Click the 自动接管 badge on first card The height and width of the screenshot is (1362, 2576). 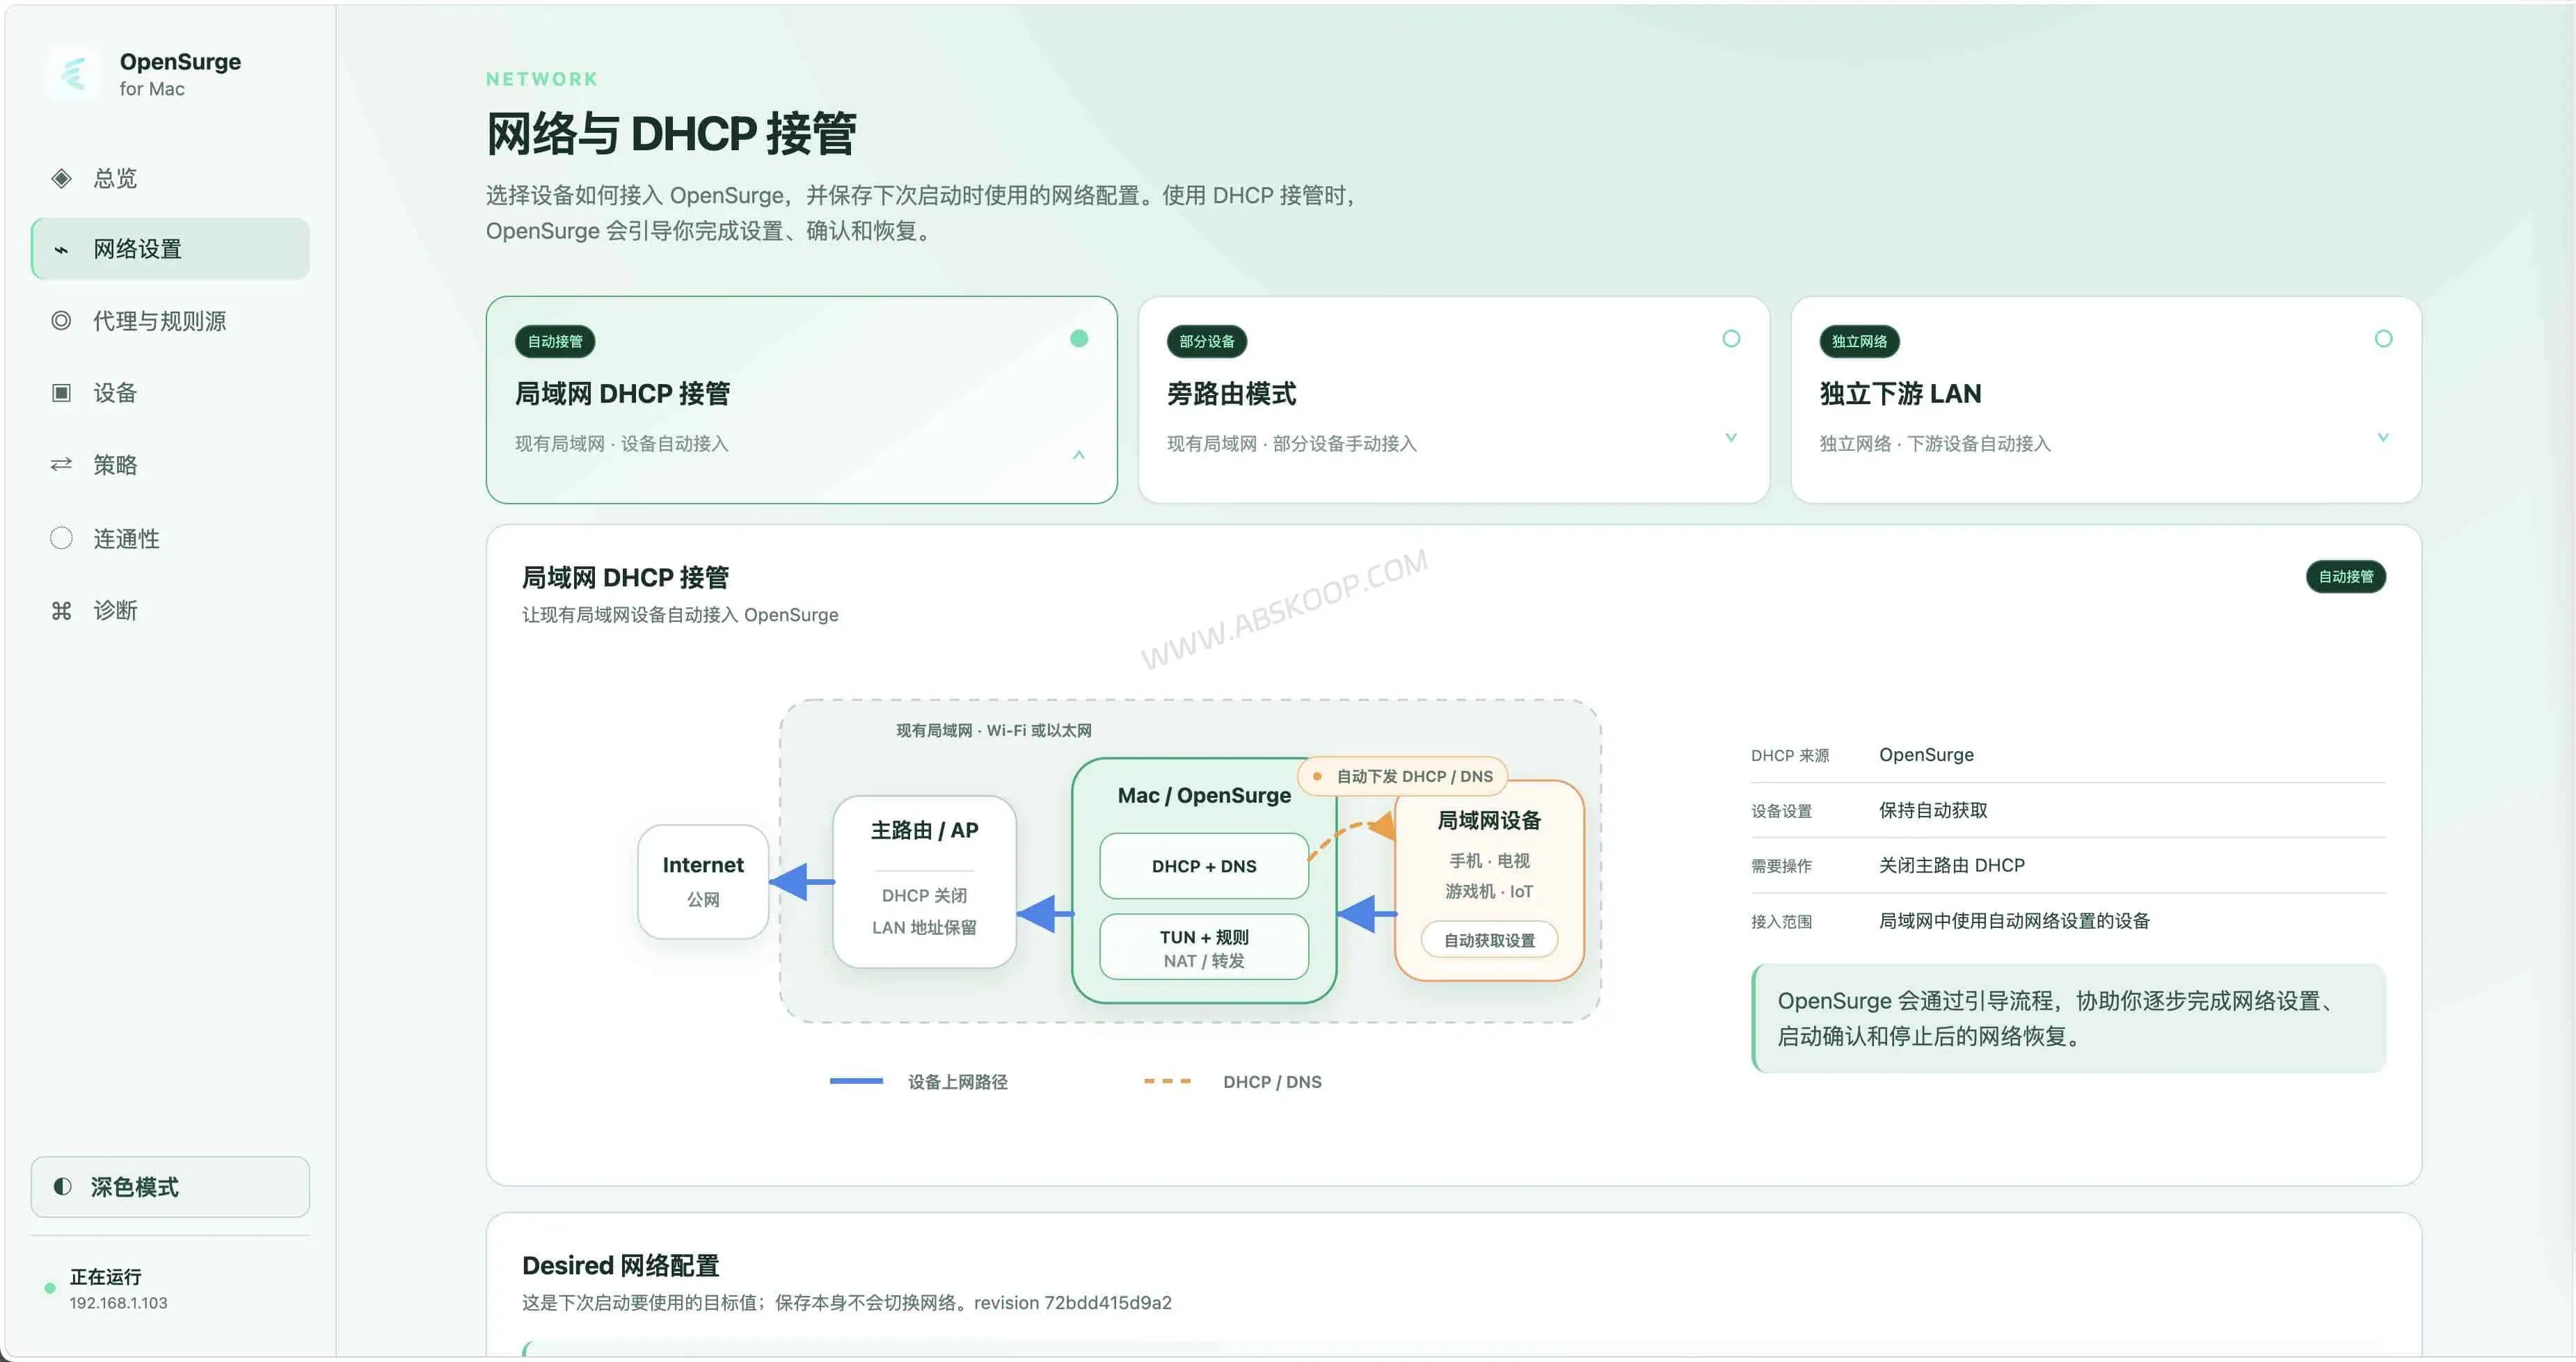click(555, 342)
